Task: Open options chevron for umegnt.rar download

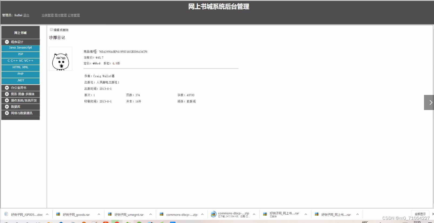Action: tap(151, 214)
